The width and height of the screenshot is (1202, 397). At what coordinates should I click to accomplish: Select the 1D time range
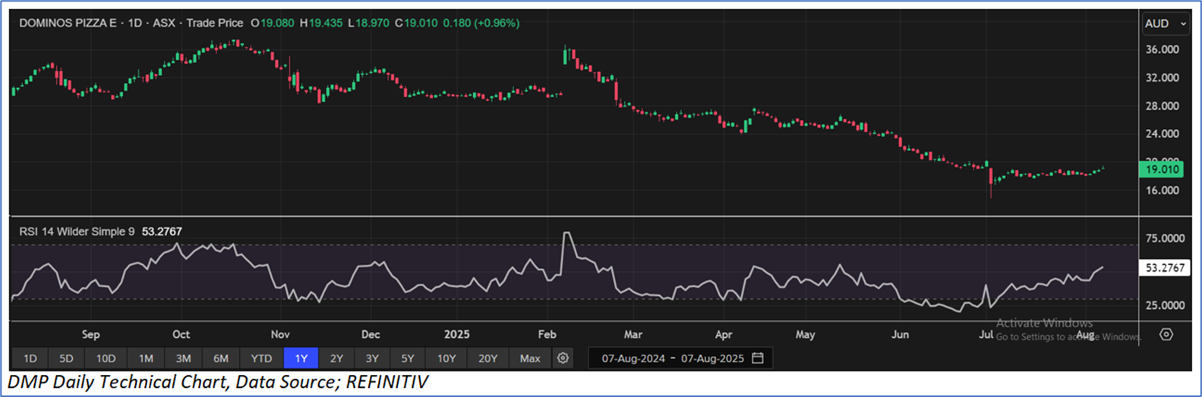pos(30,358)
